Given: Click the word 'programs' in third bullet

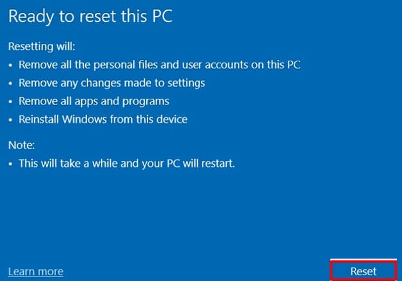Looking at the screenshot, I should point(146,102).
